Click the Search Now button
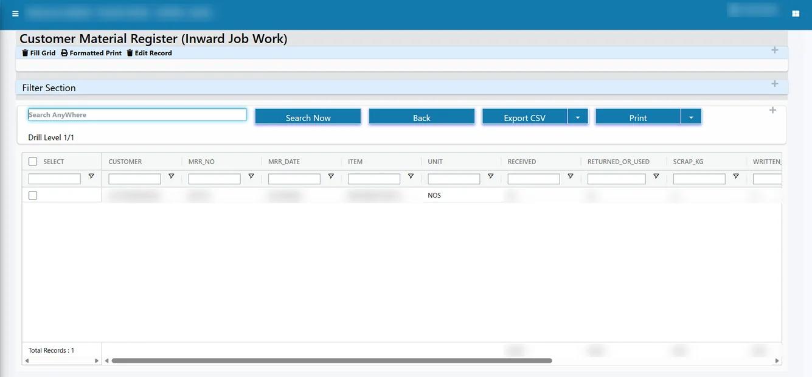The width and height of the screenshot is (812, 377). pos(308,117)
